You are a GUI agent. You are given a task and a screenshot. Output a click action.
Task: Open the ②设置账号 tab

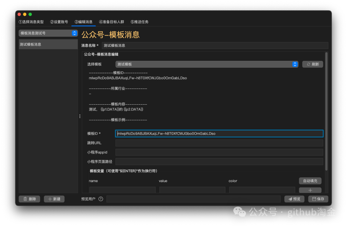(59, 22)
